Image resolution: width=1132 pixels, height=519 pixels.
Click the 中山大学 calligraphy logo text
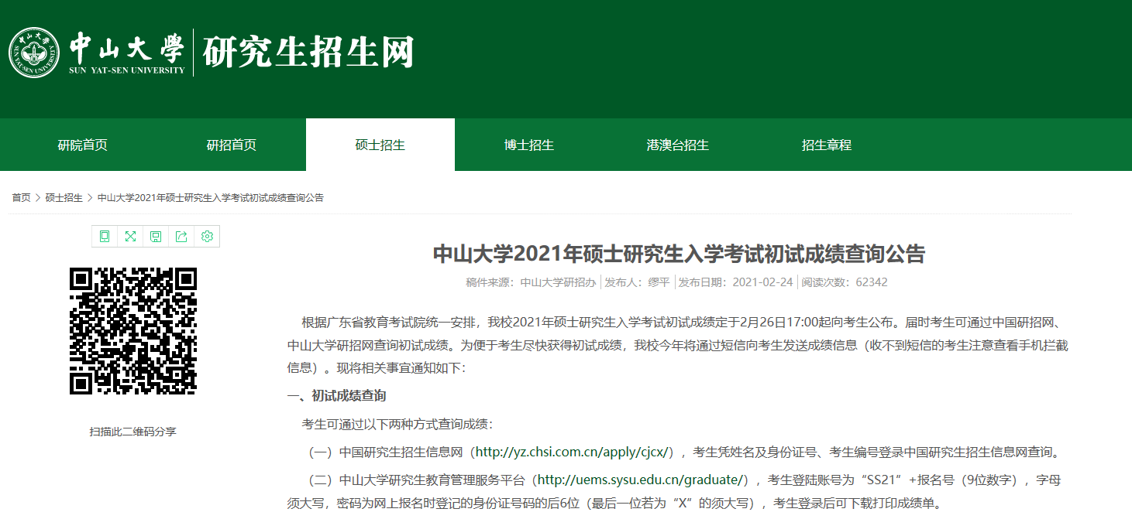127,48
